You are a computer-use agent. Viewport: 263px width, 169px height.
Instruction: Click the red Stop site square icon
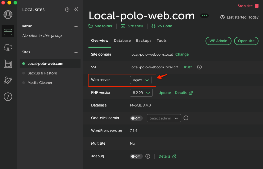tap(257, 6)
